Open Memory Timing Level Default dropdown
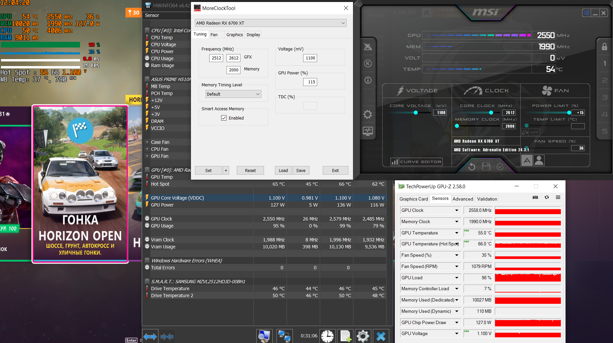The image size is (613, 343). click(x=233, y=94)
